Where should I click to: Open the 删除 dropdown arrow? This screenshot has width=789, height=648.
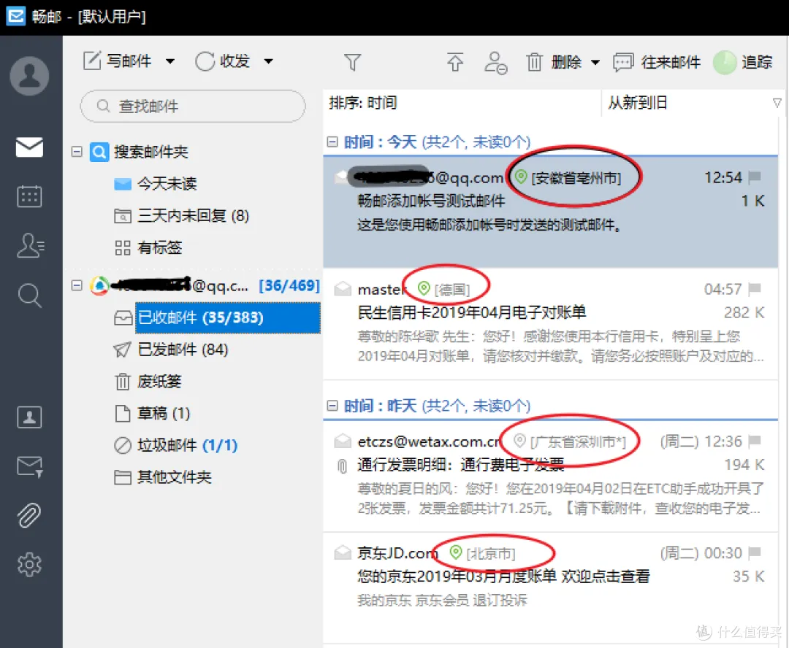(x=595, y=63)
